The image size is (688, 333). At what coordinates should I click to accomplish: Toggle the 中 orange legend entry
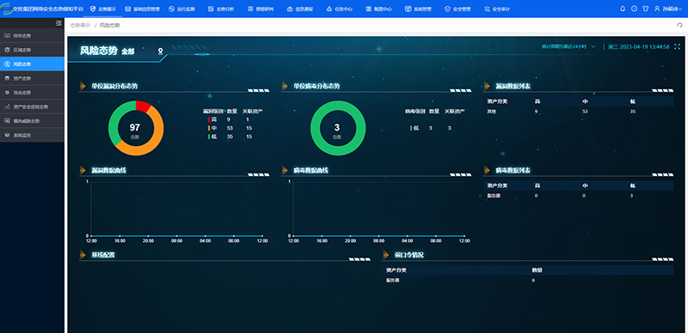(212, 128)
